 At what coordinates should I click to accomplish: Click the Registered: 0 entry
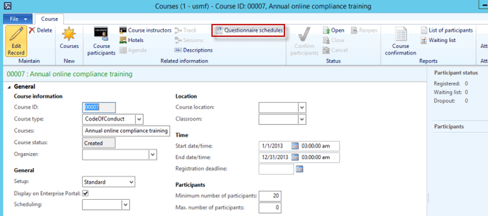coord(451,83)
